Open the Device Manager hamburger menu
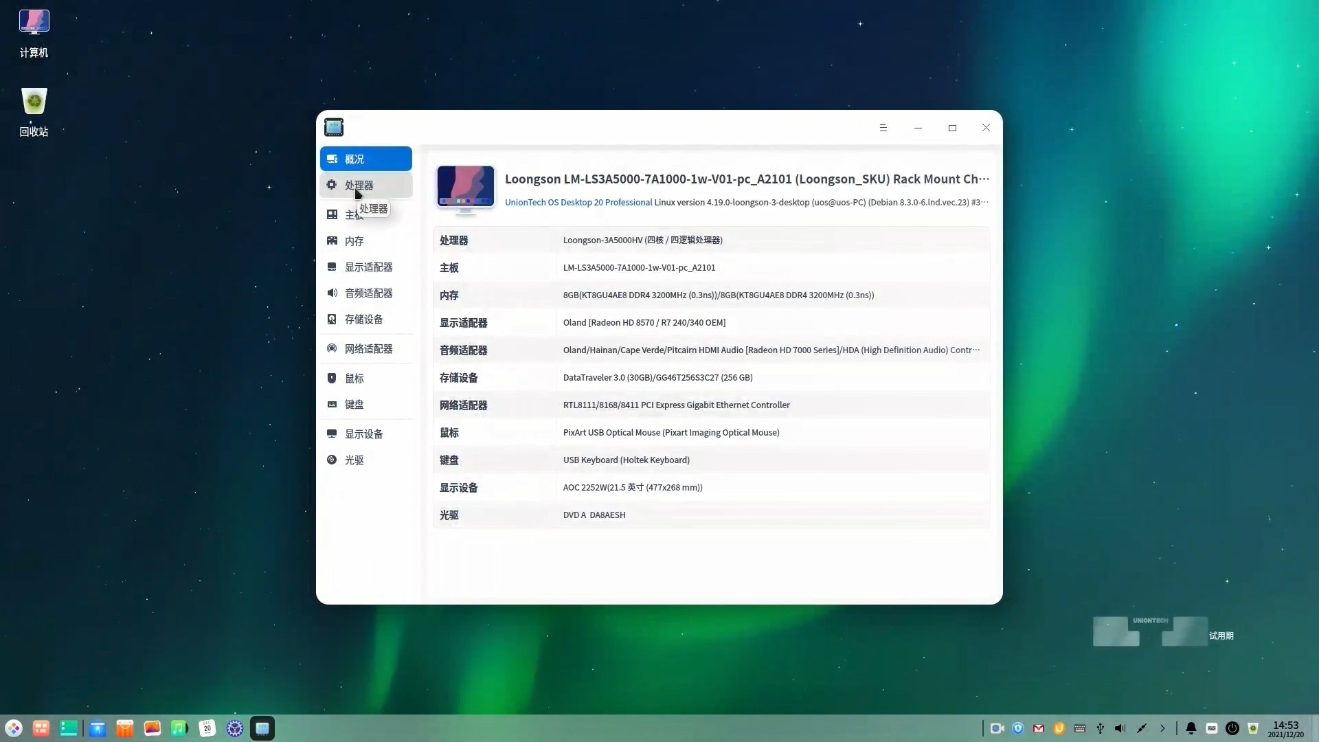The height and width of the screenshot is (742, 1319). pyautogui.click(x=883, y=128)
